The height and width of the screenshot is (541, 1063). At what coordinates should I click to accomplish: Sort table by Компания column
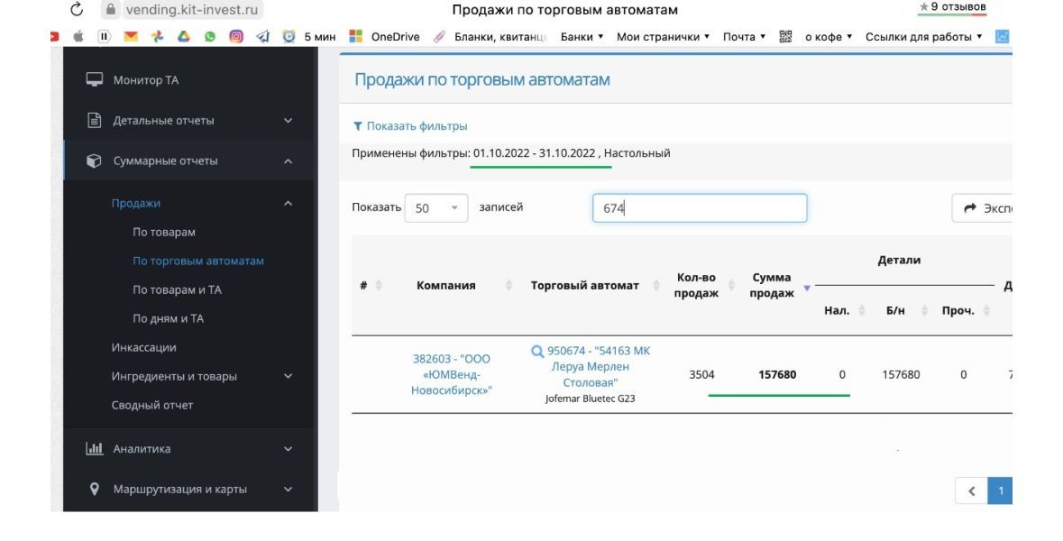445,286
